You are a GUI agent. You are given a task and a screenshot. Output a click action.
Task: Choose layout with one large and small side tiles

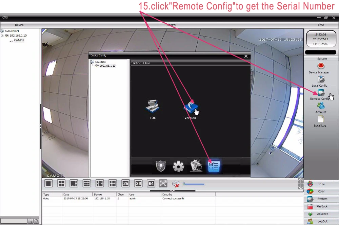[x=74, y=184]
